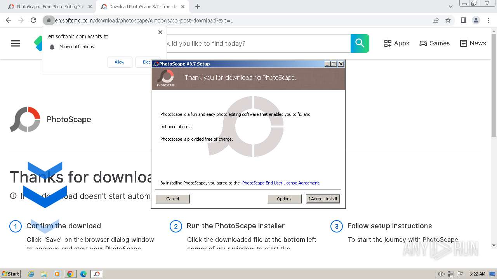Image resolution: width=497 pixels, height=279 pixels.
Task: Click the PhotoScape logo on the page
Action: coord(25,119)
